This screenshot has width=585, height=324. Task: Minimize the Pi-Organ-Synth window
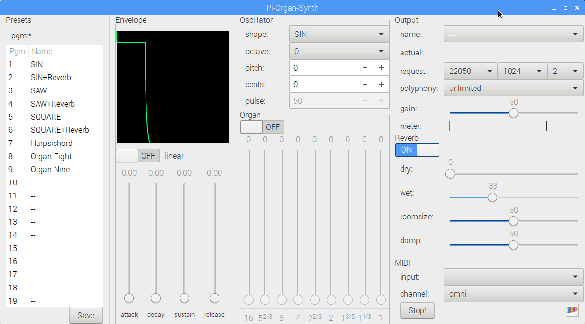(x=554, y=8)
